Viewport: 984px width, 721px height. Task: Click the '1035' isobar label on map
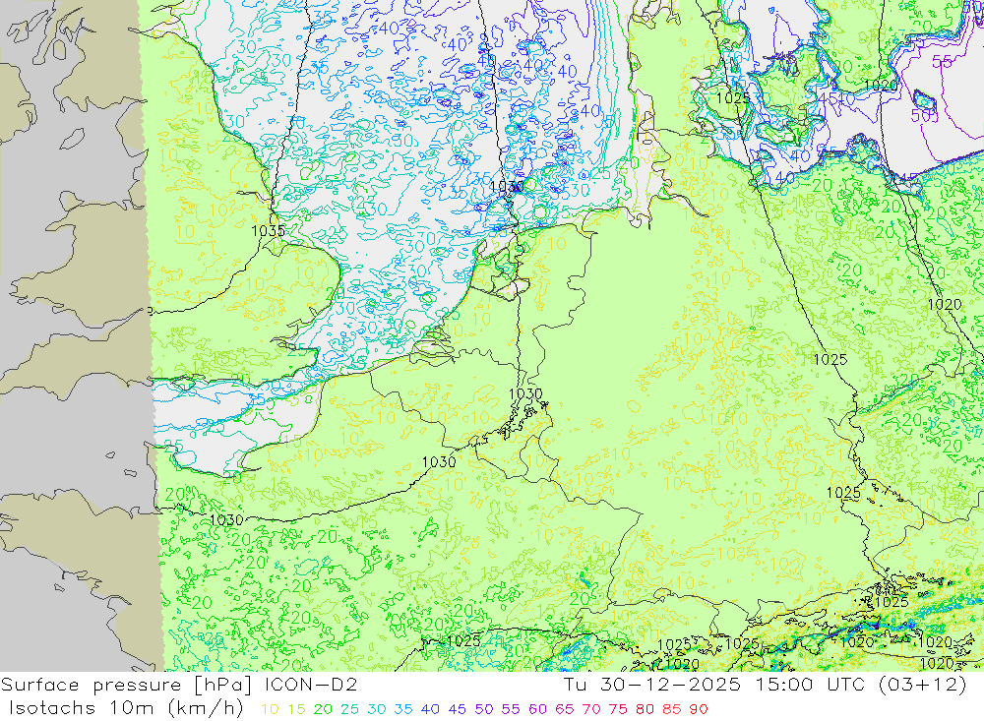269,231
